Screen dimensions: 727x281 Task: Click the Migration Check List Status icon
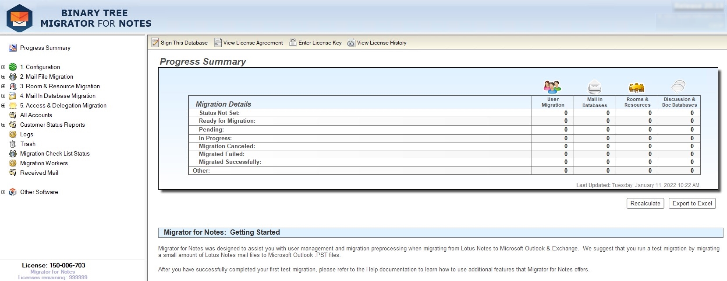coord(13,153)
